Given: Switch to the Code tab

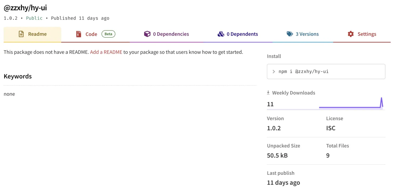Looking at the screenshot, I should [91, 34].
